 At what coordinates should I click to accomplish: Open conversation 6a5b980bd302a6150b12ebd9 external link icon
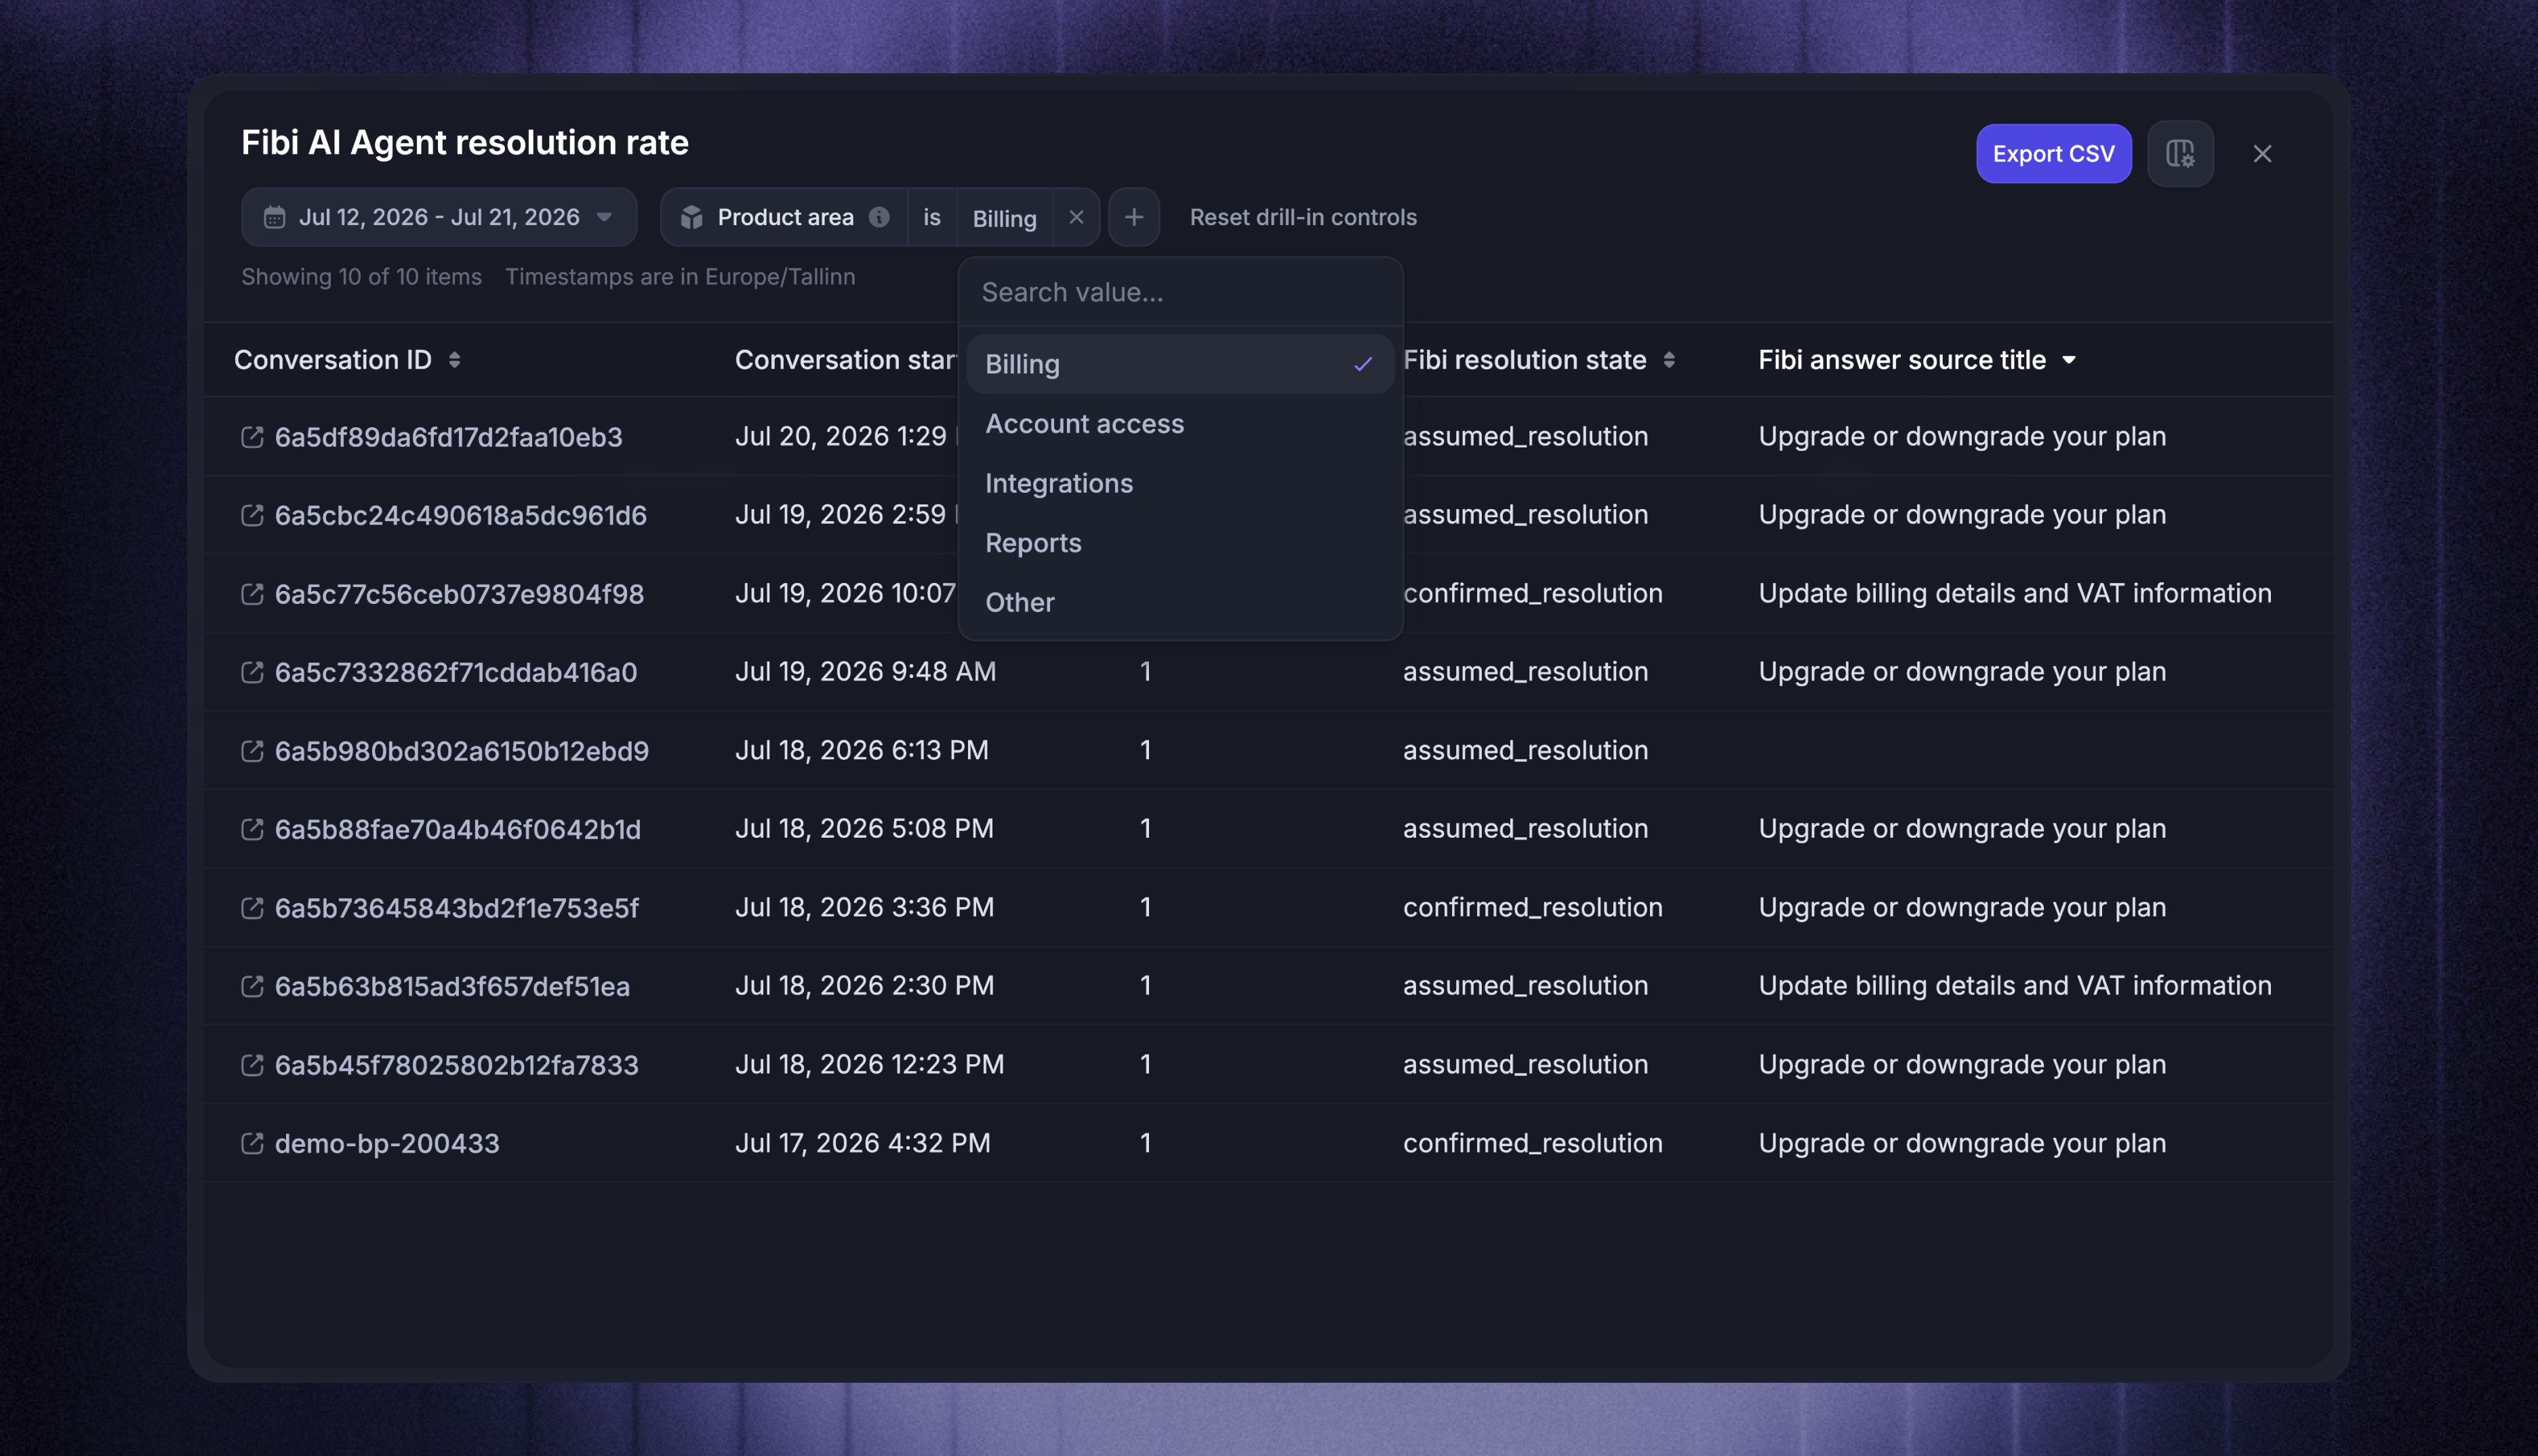click(252, 751)
